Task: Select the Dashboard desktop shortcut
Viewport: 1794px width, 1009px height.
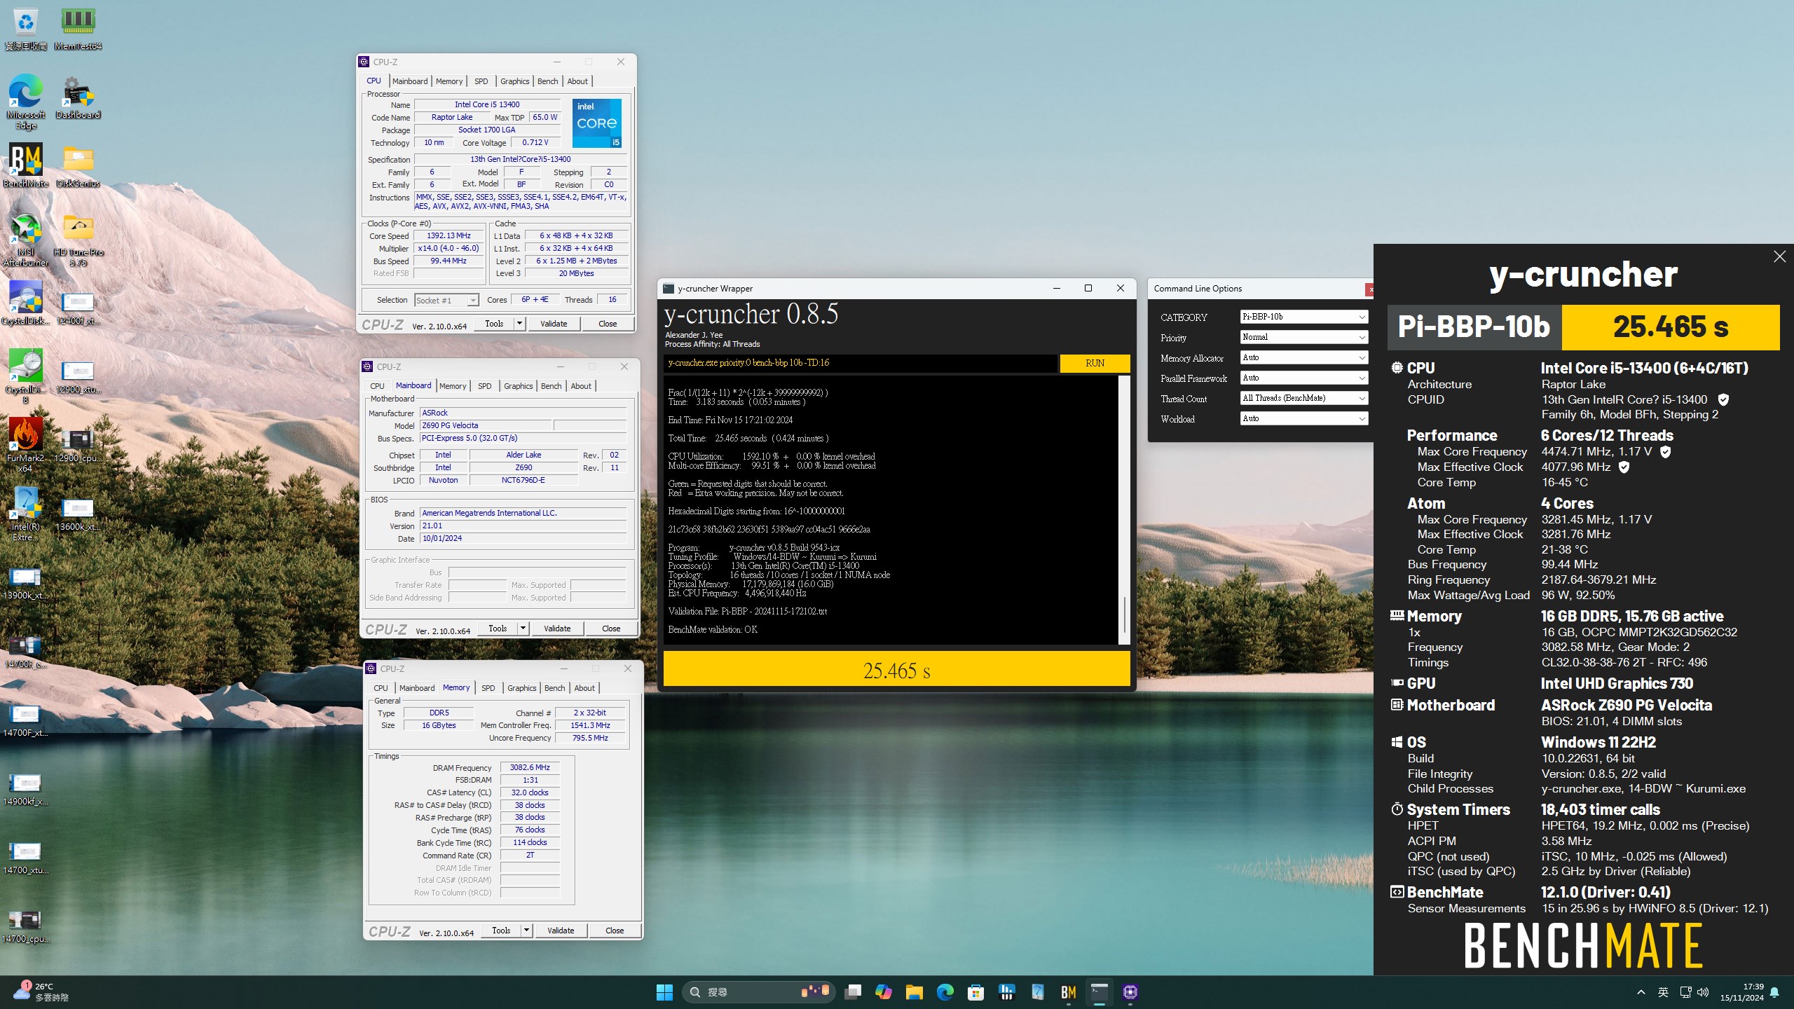Action: (x=78, y=98)
